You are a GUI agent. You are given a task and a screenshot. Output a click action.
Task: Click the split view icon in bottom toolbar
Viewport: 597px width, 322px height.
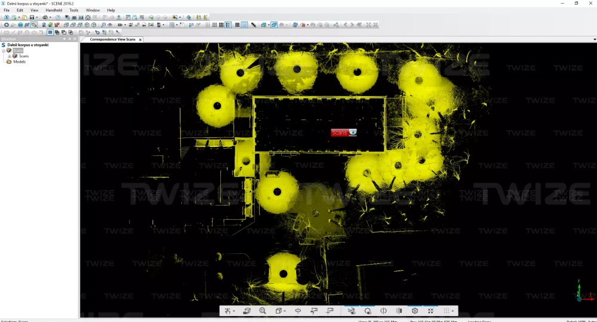pyautogui.click(x=399, y=311)
